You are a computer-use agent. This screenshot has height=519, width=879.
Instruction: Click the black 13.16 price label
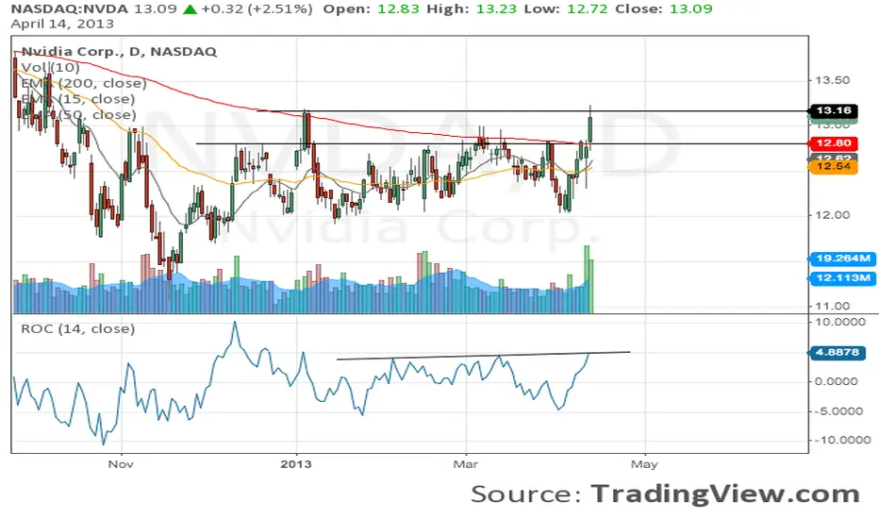coord(834,110)
